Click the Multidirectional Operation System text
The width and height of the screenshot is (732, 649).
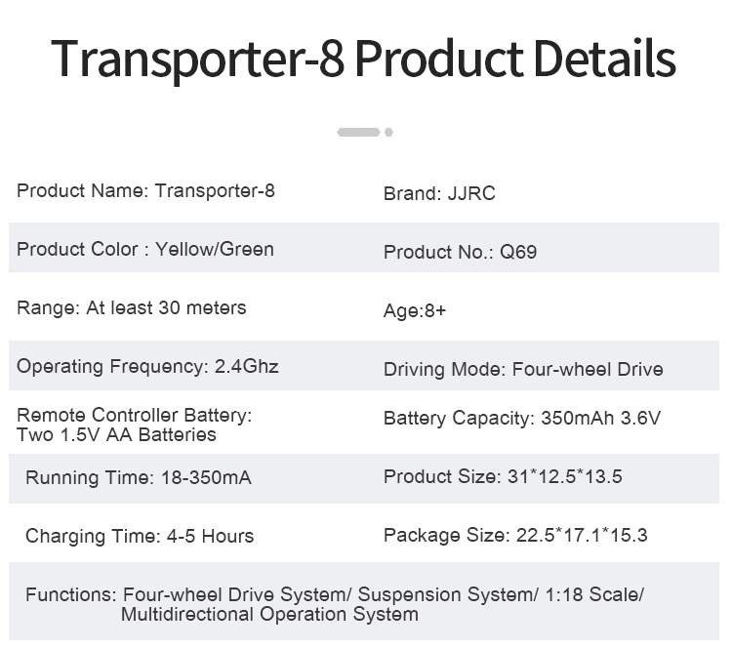(269, 615)
